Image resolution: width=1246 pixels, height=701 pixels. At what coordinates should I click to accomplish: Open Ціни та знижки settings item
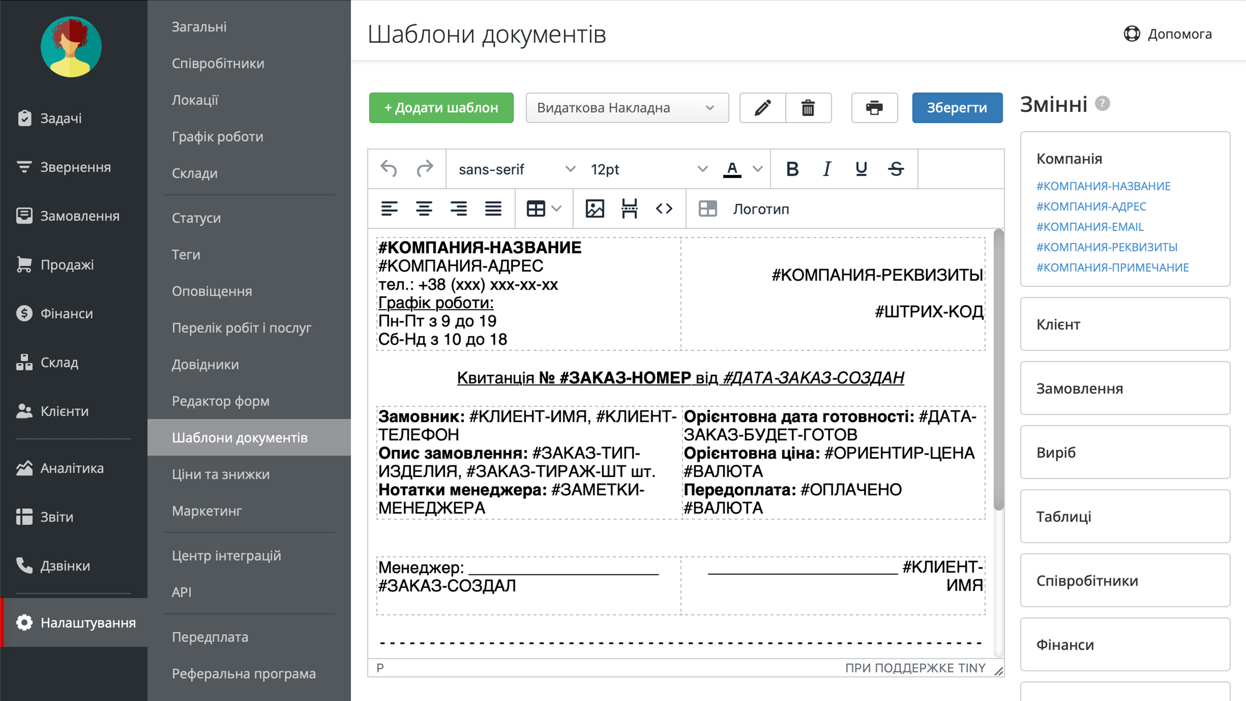pyautogui.click(x=249, y=474)
